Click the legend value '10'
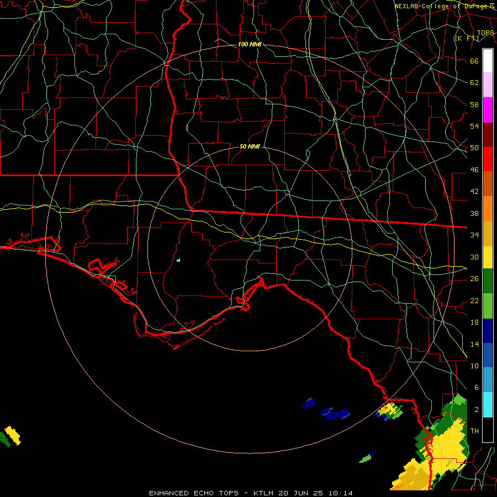This screenshot has height=497, width=497. click(x=474, y=366)
